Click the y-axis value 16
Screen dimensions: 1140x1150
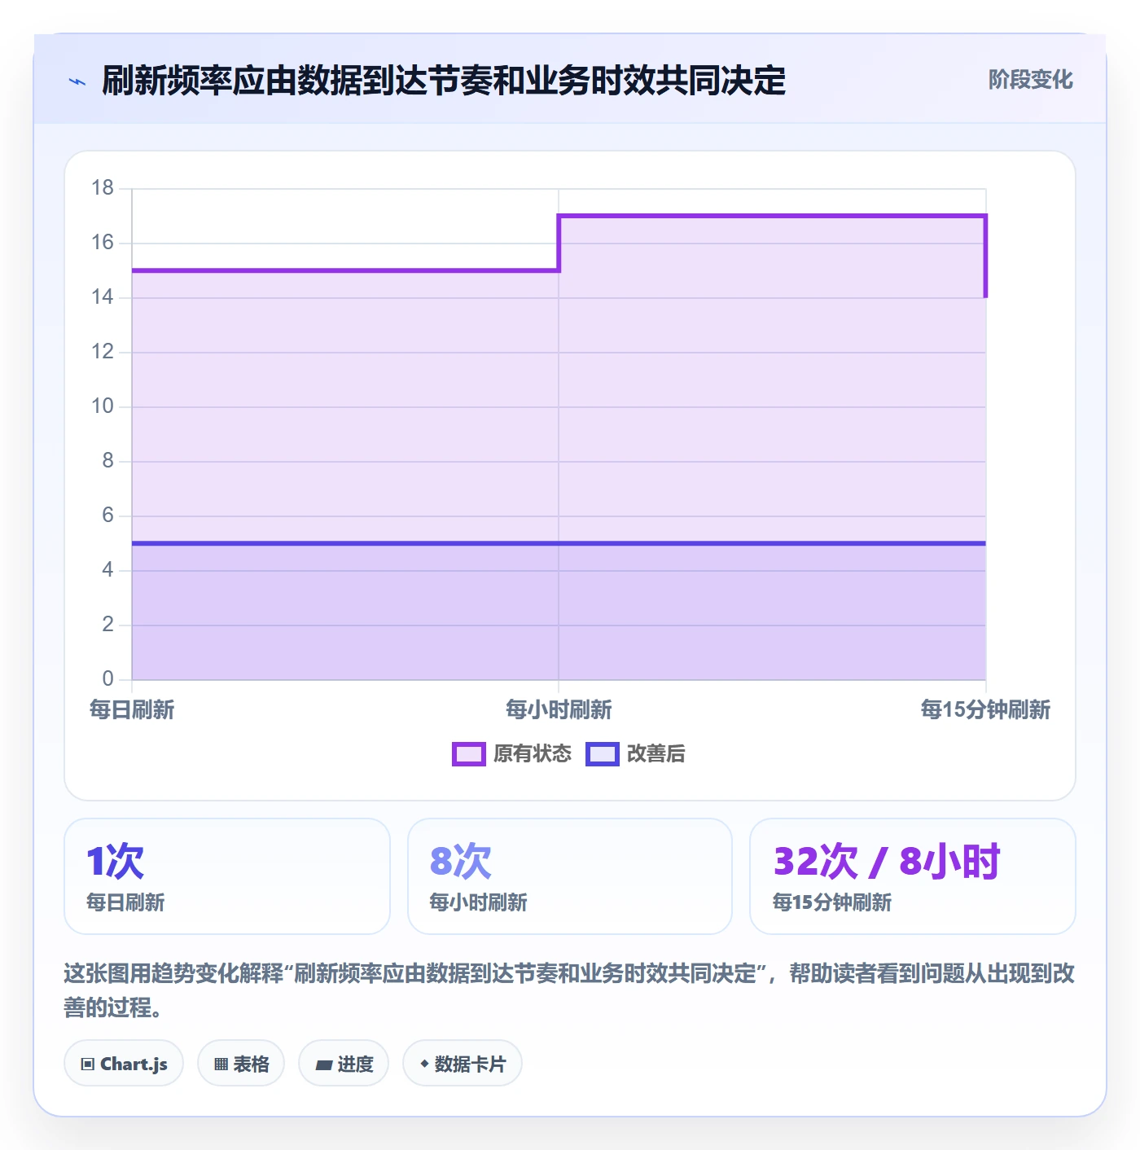click(x=103, y=243)
